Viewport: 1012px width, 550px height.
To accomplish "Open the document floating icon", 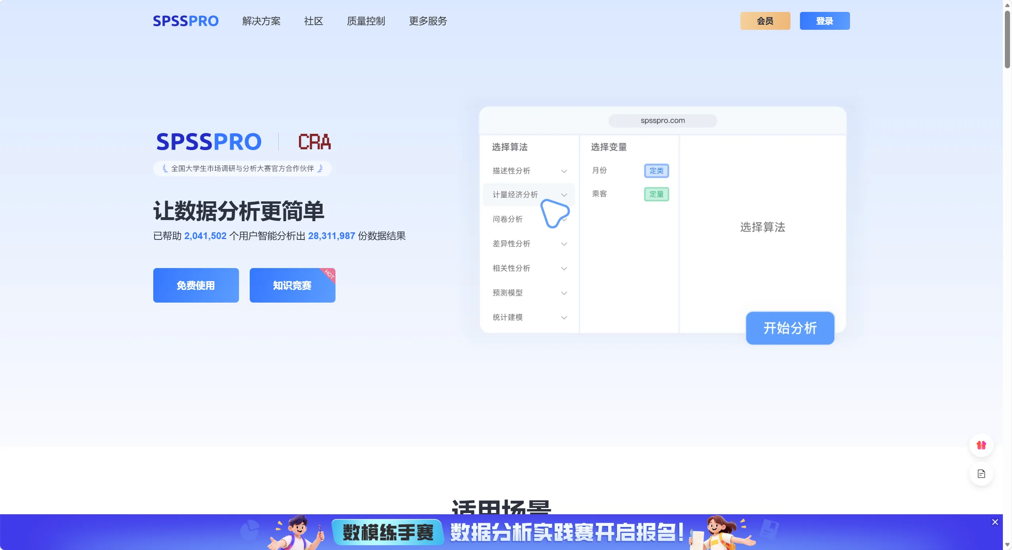I will (981, 474).
